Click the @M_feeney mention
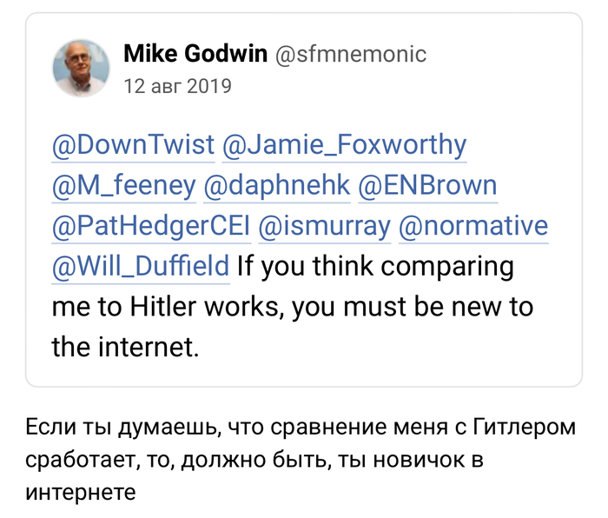Screen dimensions: 608x518 (x=123, y=185)
